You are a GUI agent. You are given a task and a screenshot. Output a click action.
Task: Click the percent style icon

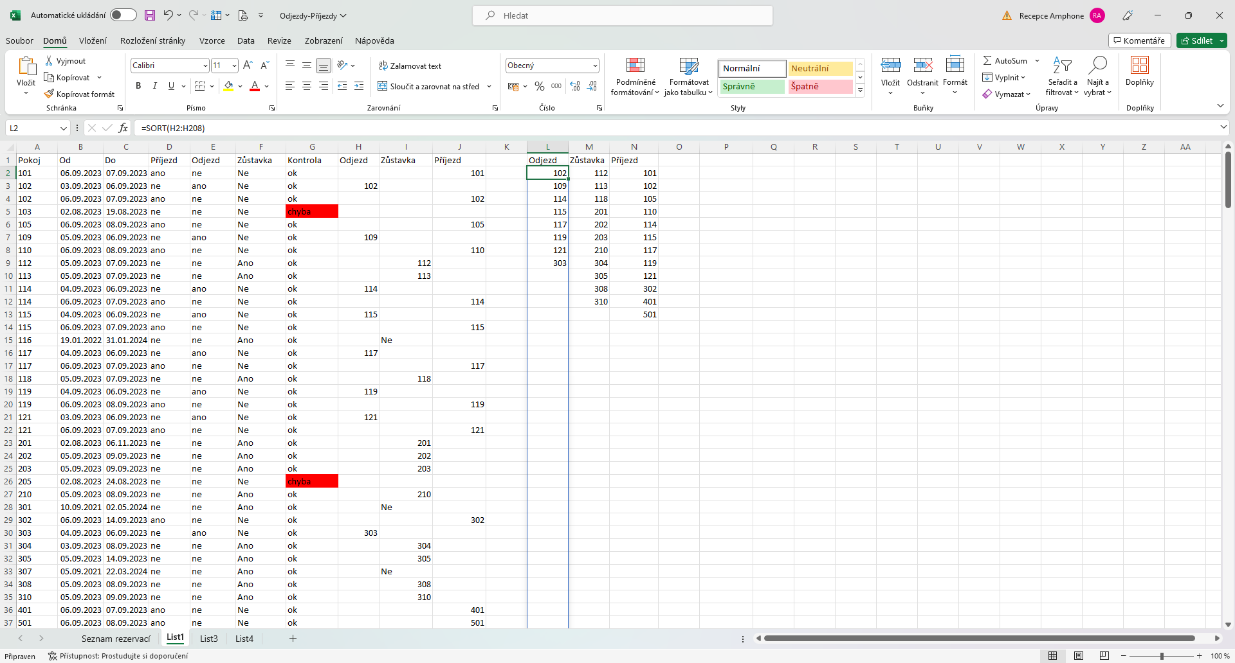[x=540, y=86]
